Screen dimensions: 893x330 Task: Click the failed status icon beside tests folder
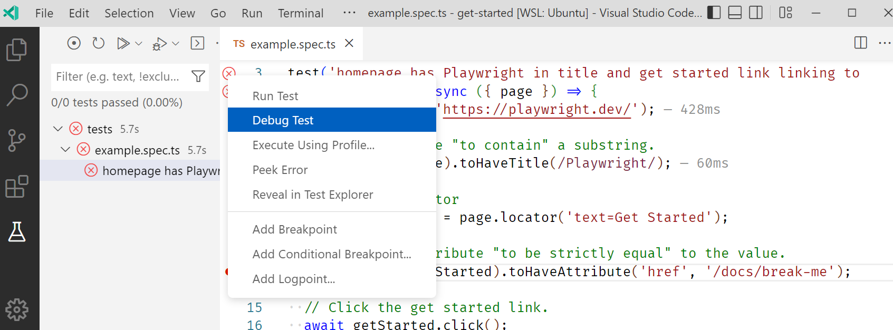coord(76,129)
